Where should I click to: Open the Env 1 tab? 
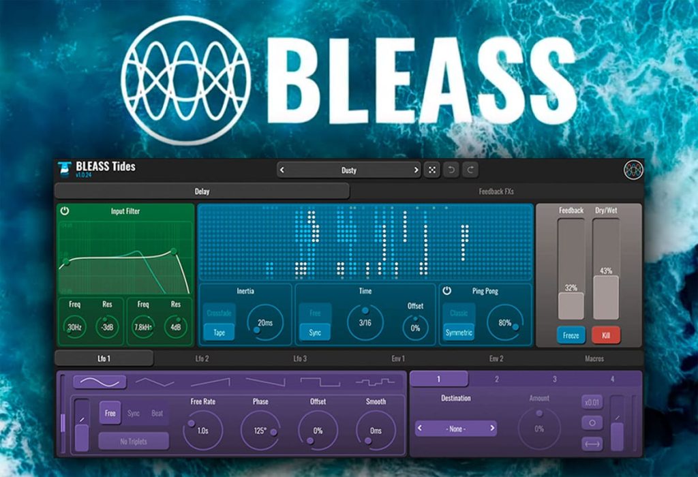[x=398, y=358]
